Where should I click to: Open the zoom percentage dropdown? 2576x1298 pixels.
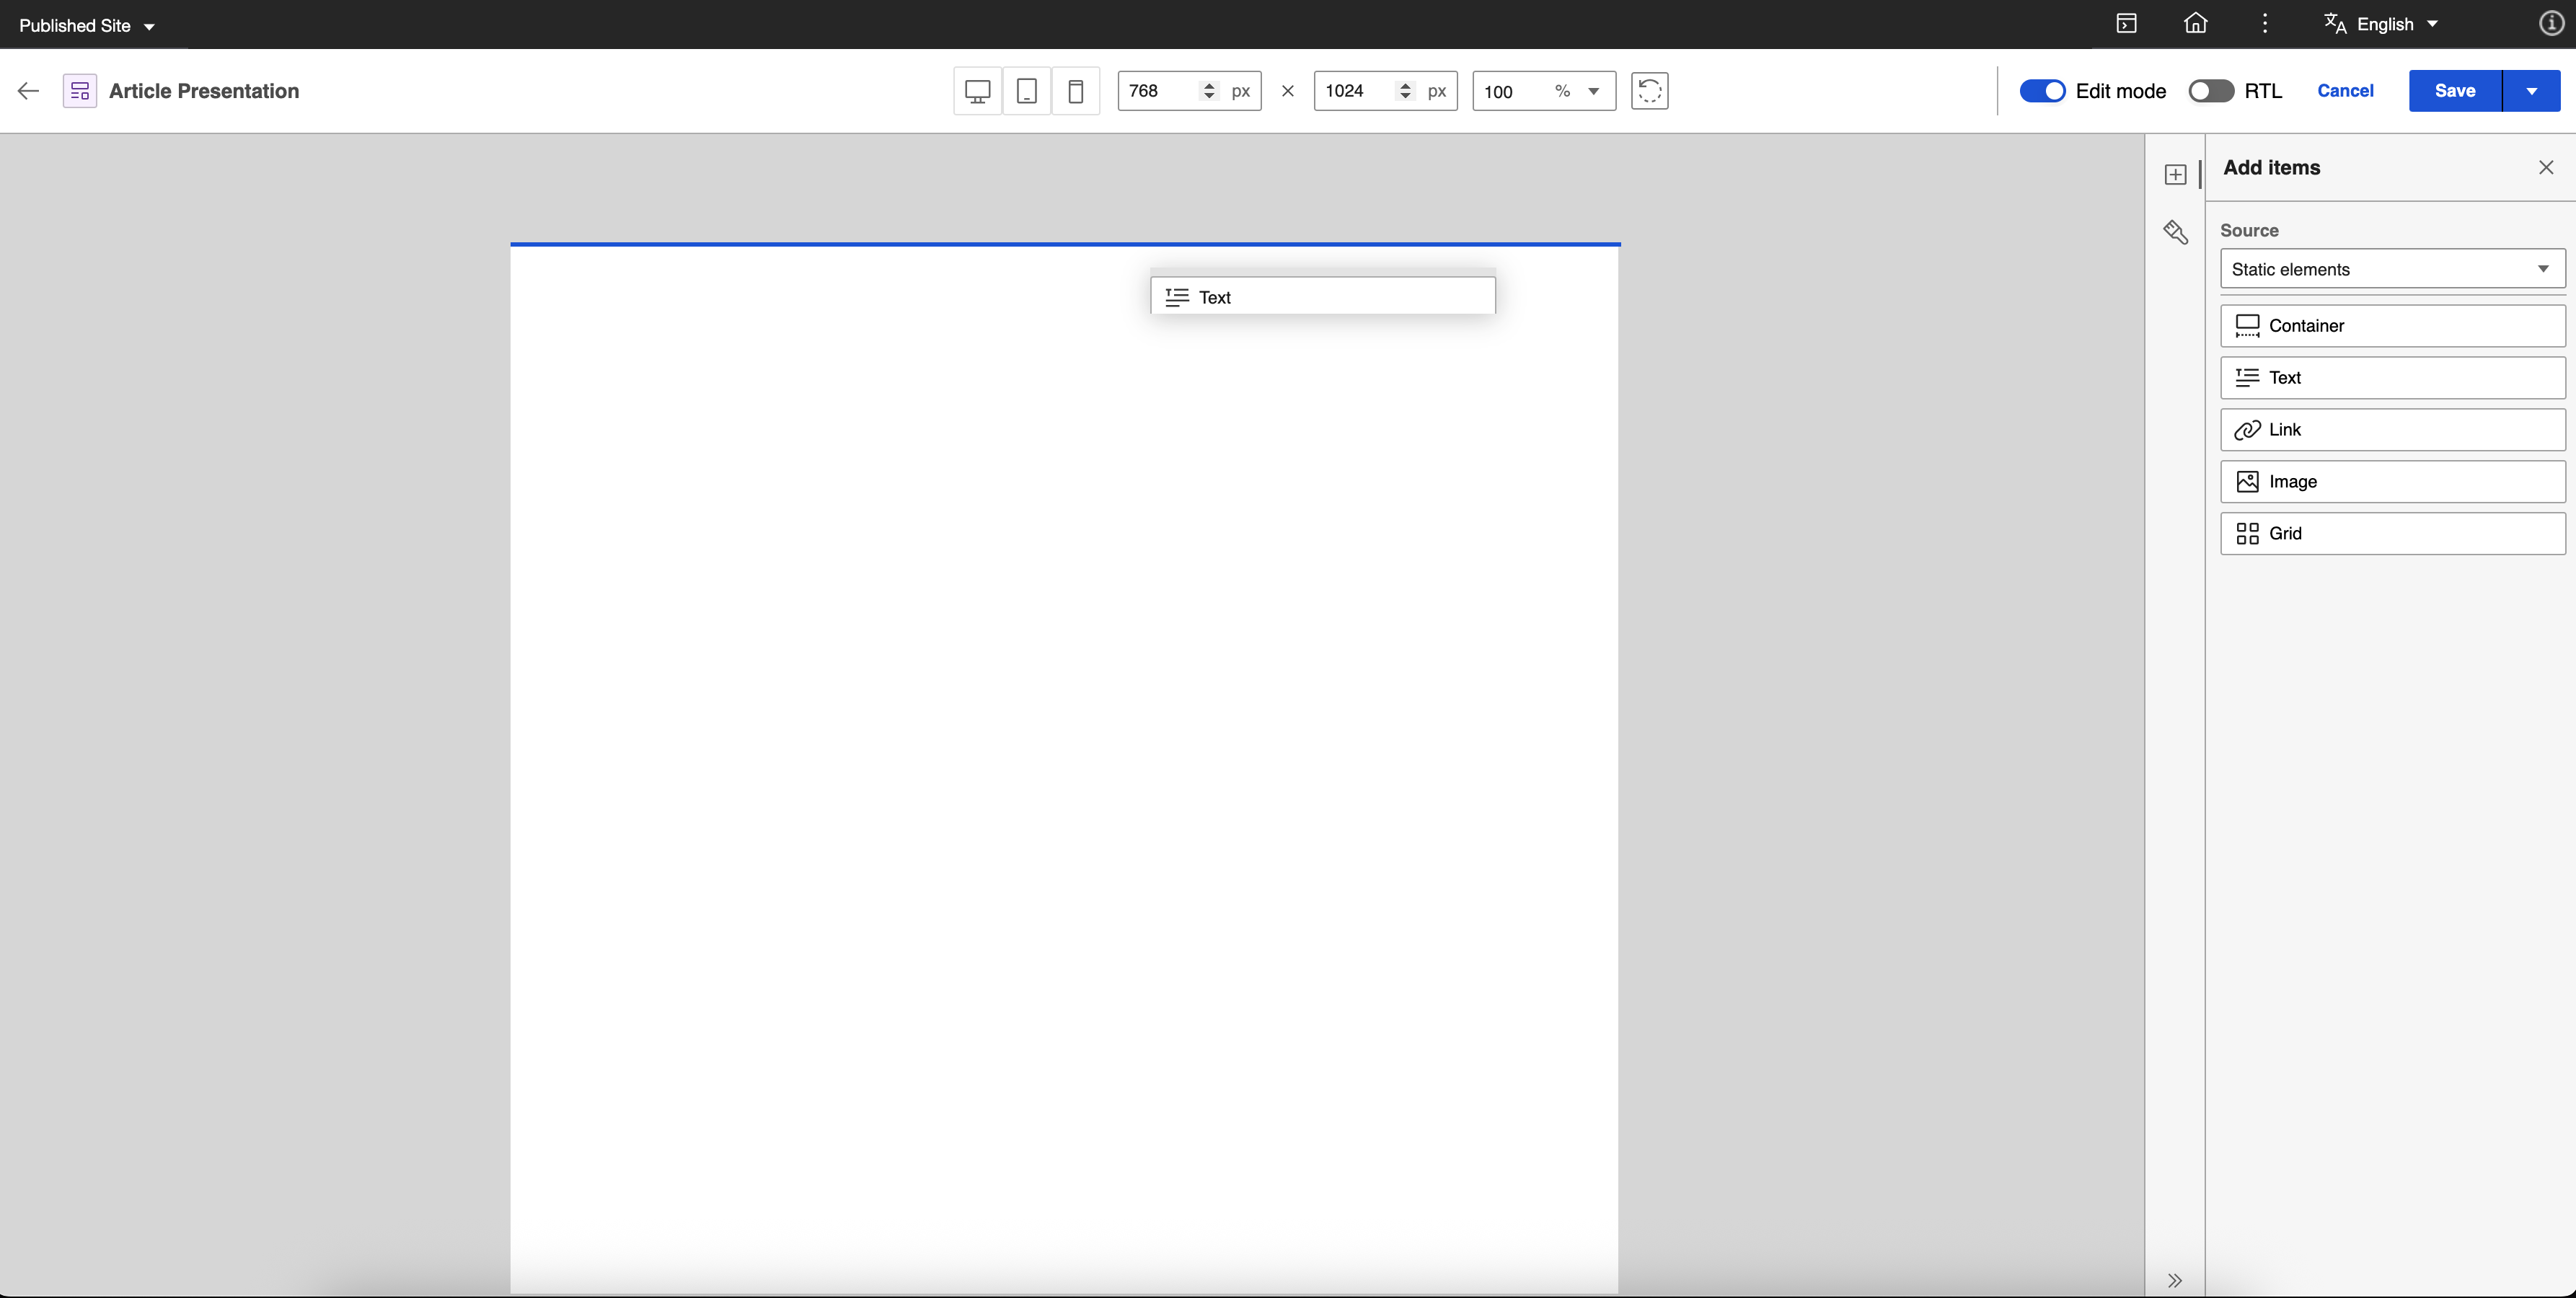(1593, 91)
